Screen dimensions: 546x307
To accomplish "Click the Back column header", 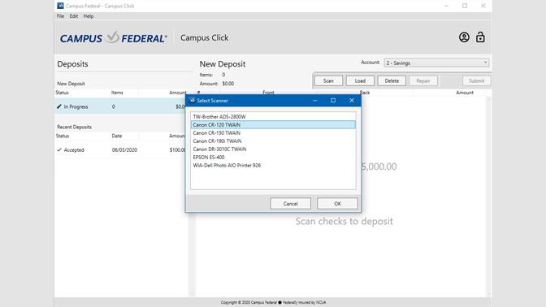I will click(365, 93).
